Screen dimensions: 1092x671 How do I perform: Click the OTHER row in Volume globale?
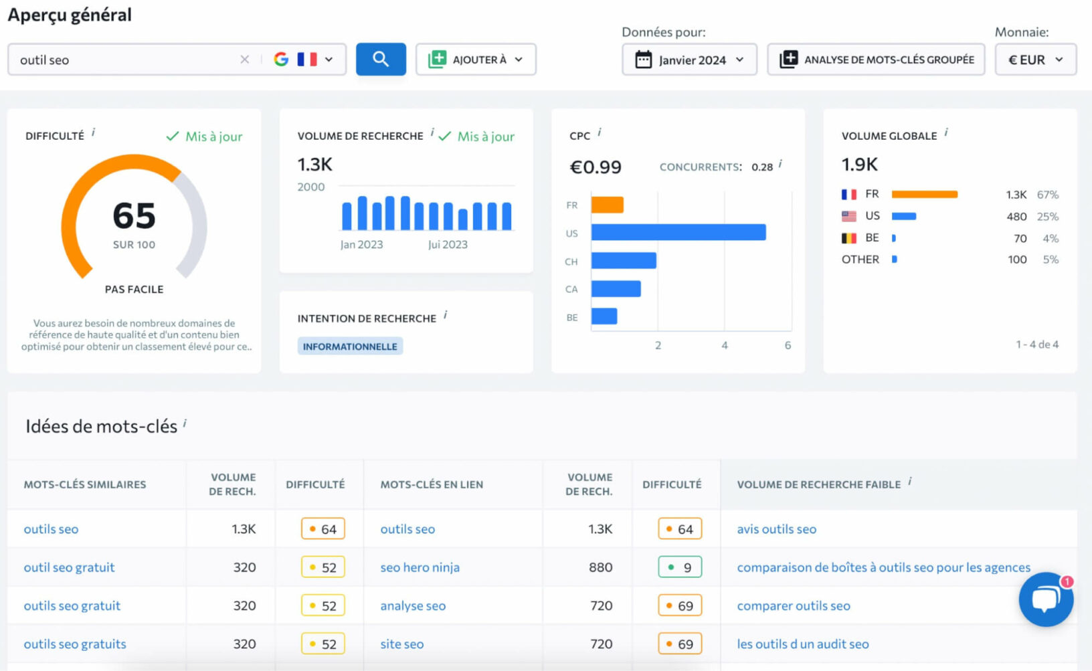pos(950,260)
